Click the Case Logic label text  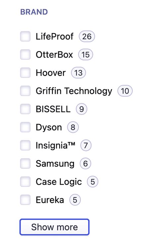point(59,182)
